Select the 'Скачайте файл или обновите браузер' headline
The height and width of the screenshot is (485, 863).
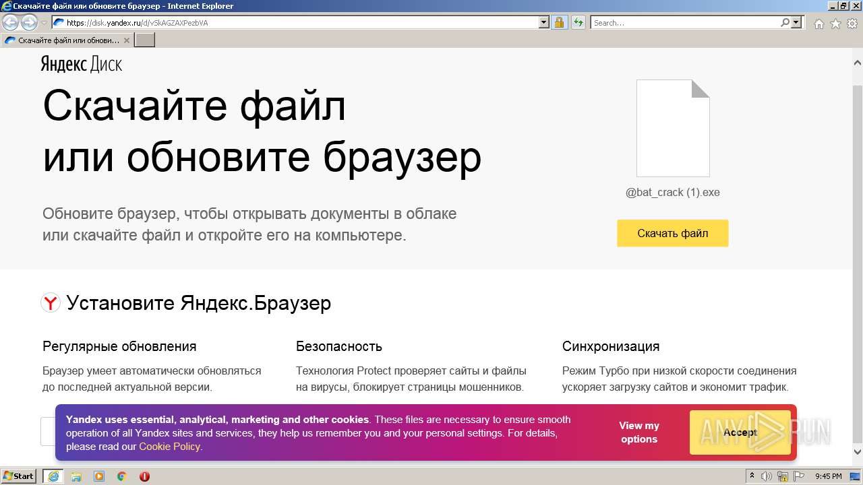(262, 131)
